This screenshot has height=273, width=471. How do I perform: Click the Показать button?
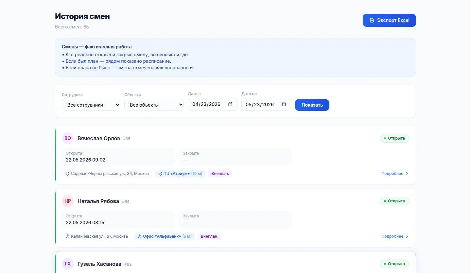pyautogui.click(x=312, y=105)
